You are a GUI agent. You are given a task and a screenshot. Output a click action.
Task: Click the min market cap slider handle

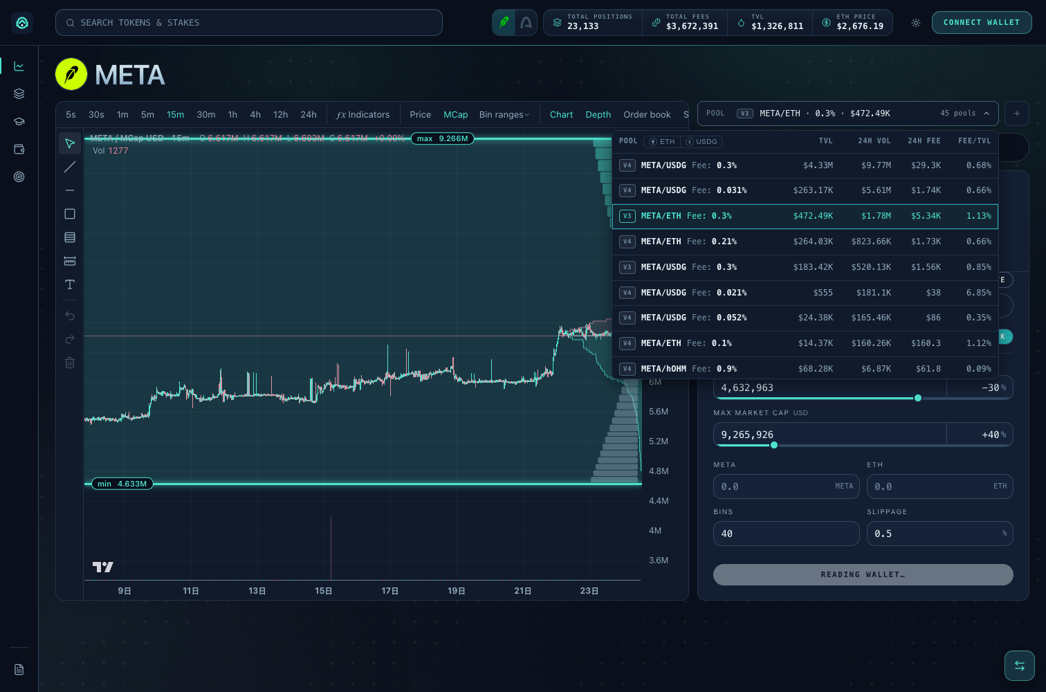918,398
